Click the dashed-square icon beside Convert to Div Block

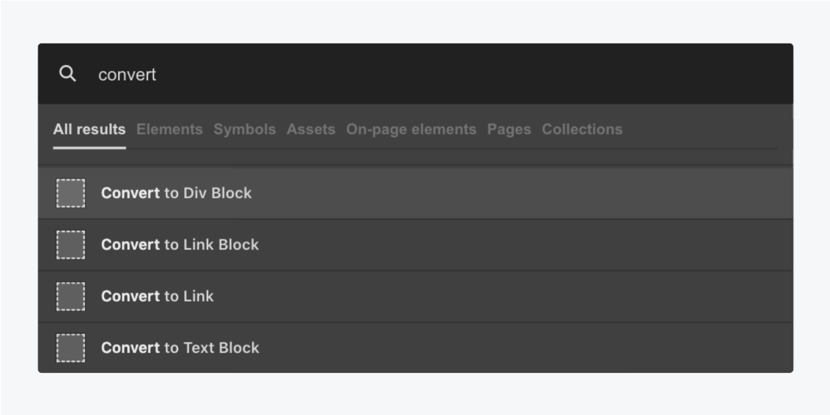71,193
